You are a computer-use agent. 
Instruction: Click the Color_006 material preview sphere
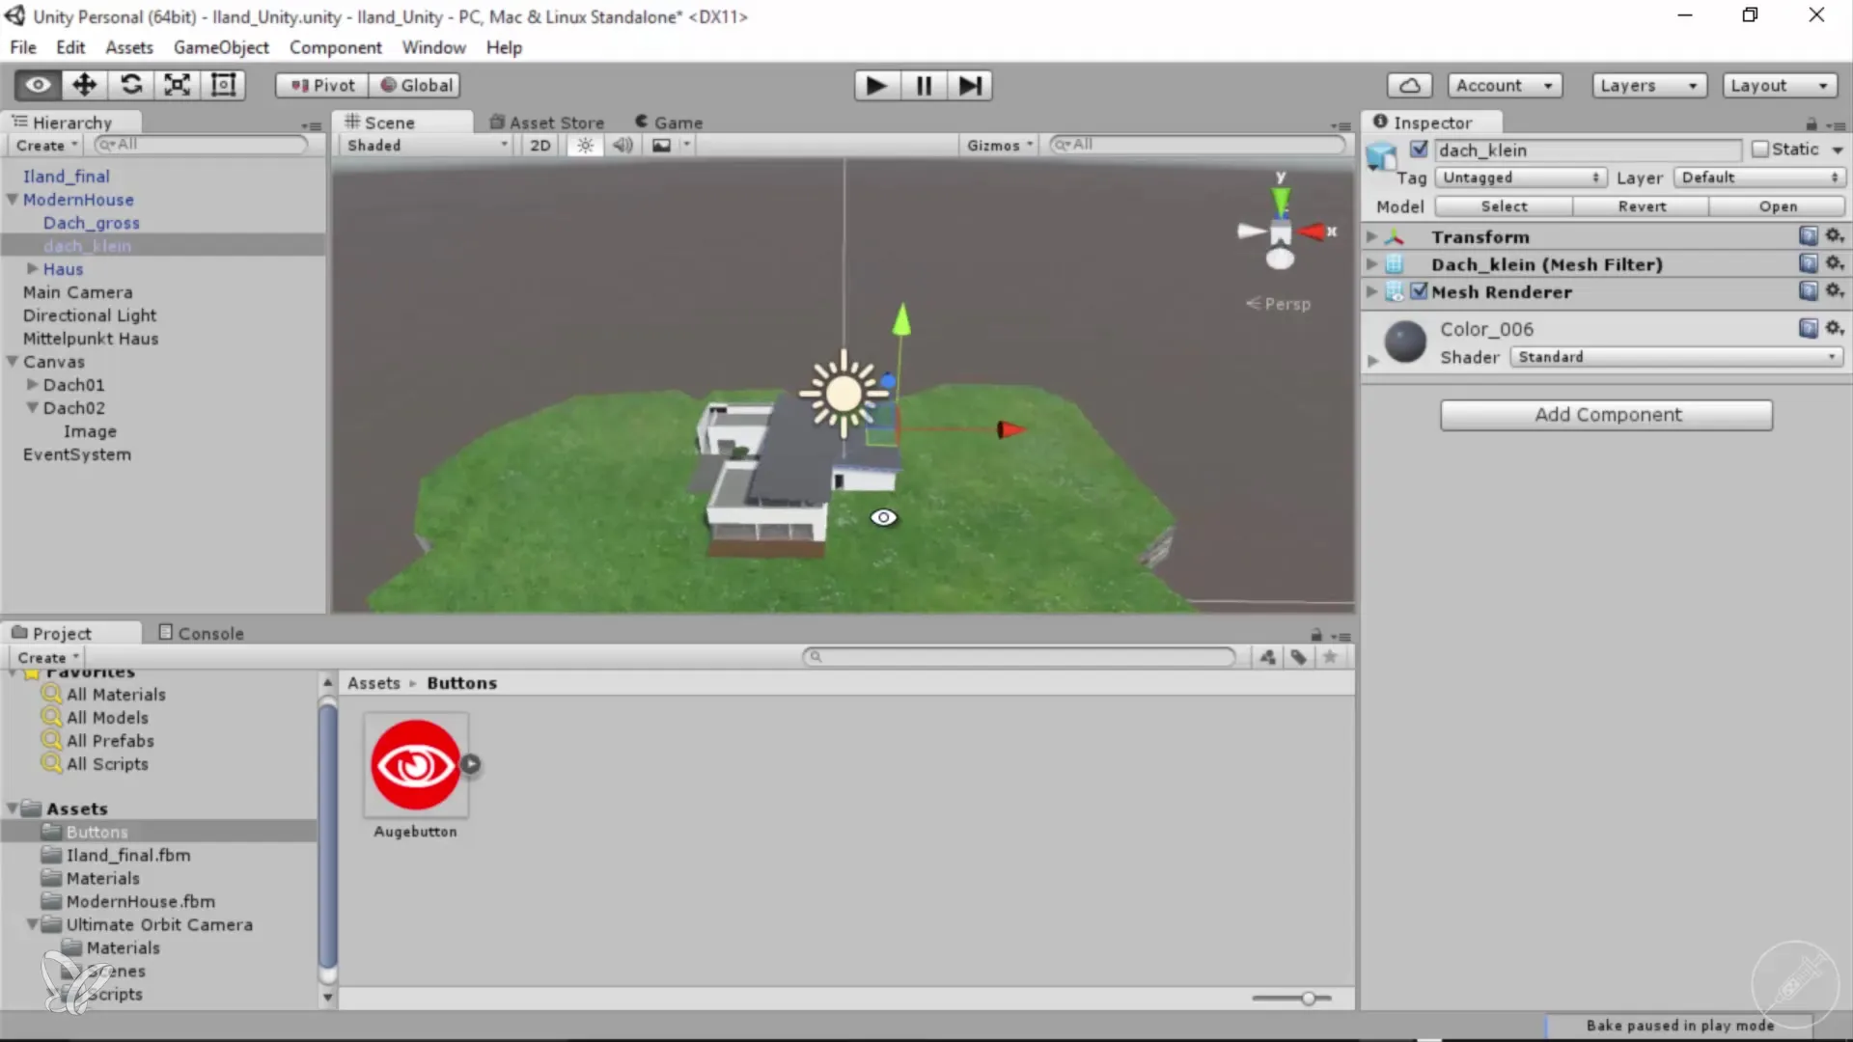pos(1405,342)
